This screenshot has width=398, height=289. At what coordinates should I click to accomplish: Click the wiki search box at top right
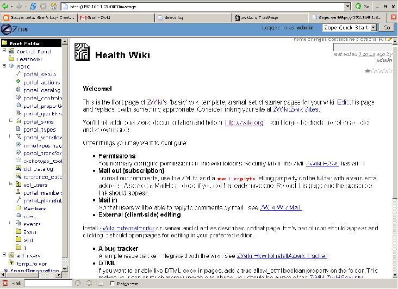pos(362,47)
